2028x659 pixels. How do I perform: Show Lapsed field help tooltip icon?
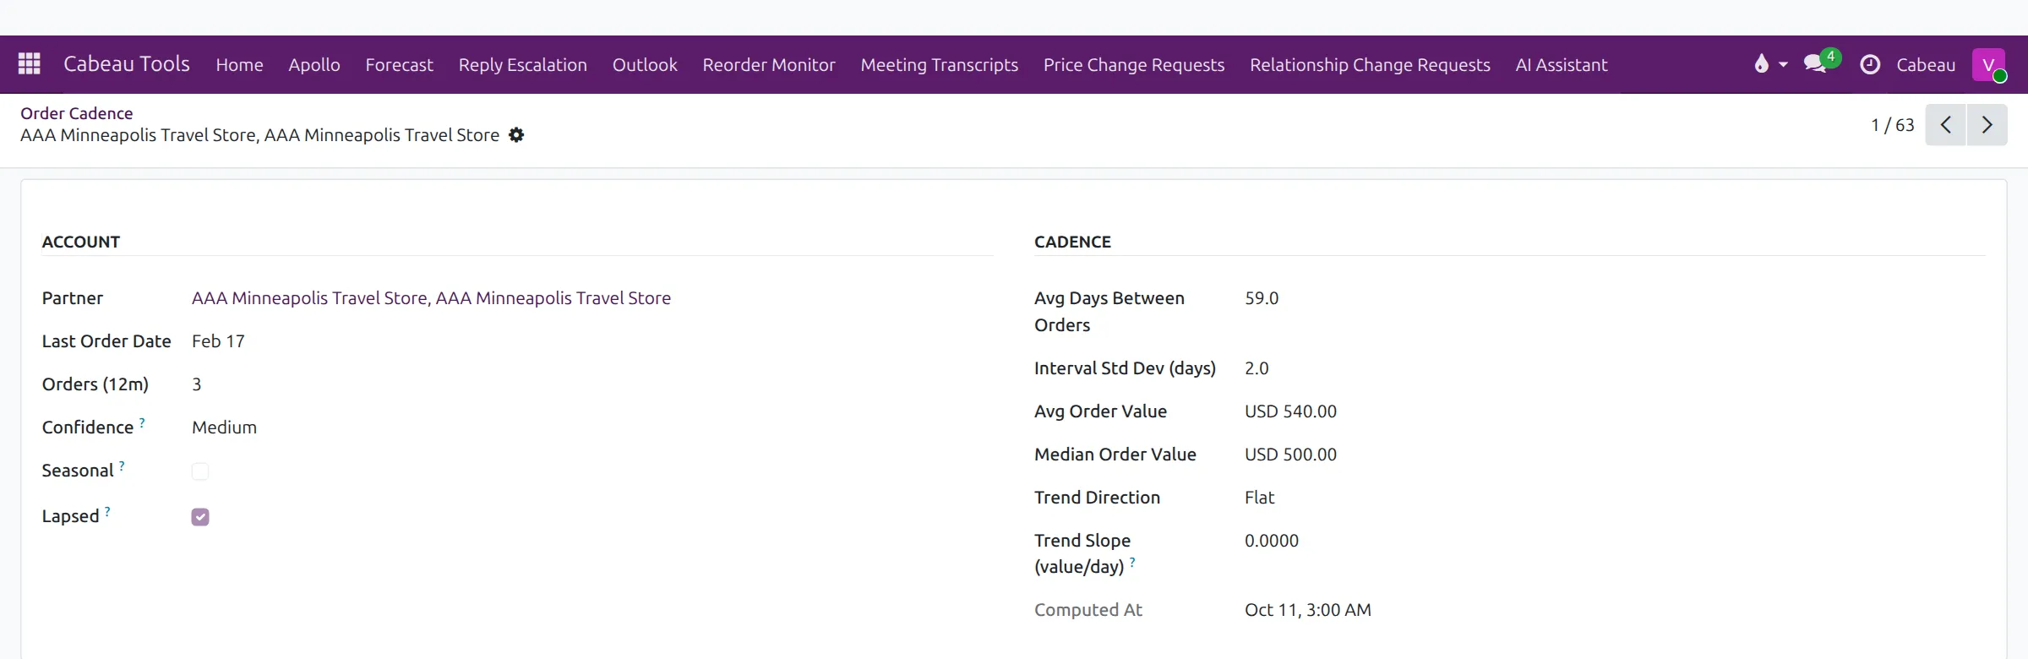[x=107, y=510]
